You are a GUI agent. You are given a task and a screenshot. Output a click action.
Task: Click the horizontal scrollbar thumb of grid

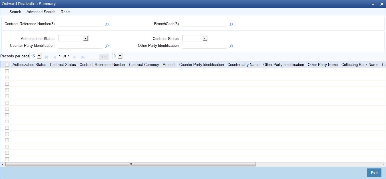pos(130,164)
